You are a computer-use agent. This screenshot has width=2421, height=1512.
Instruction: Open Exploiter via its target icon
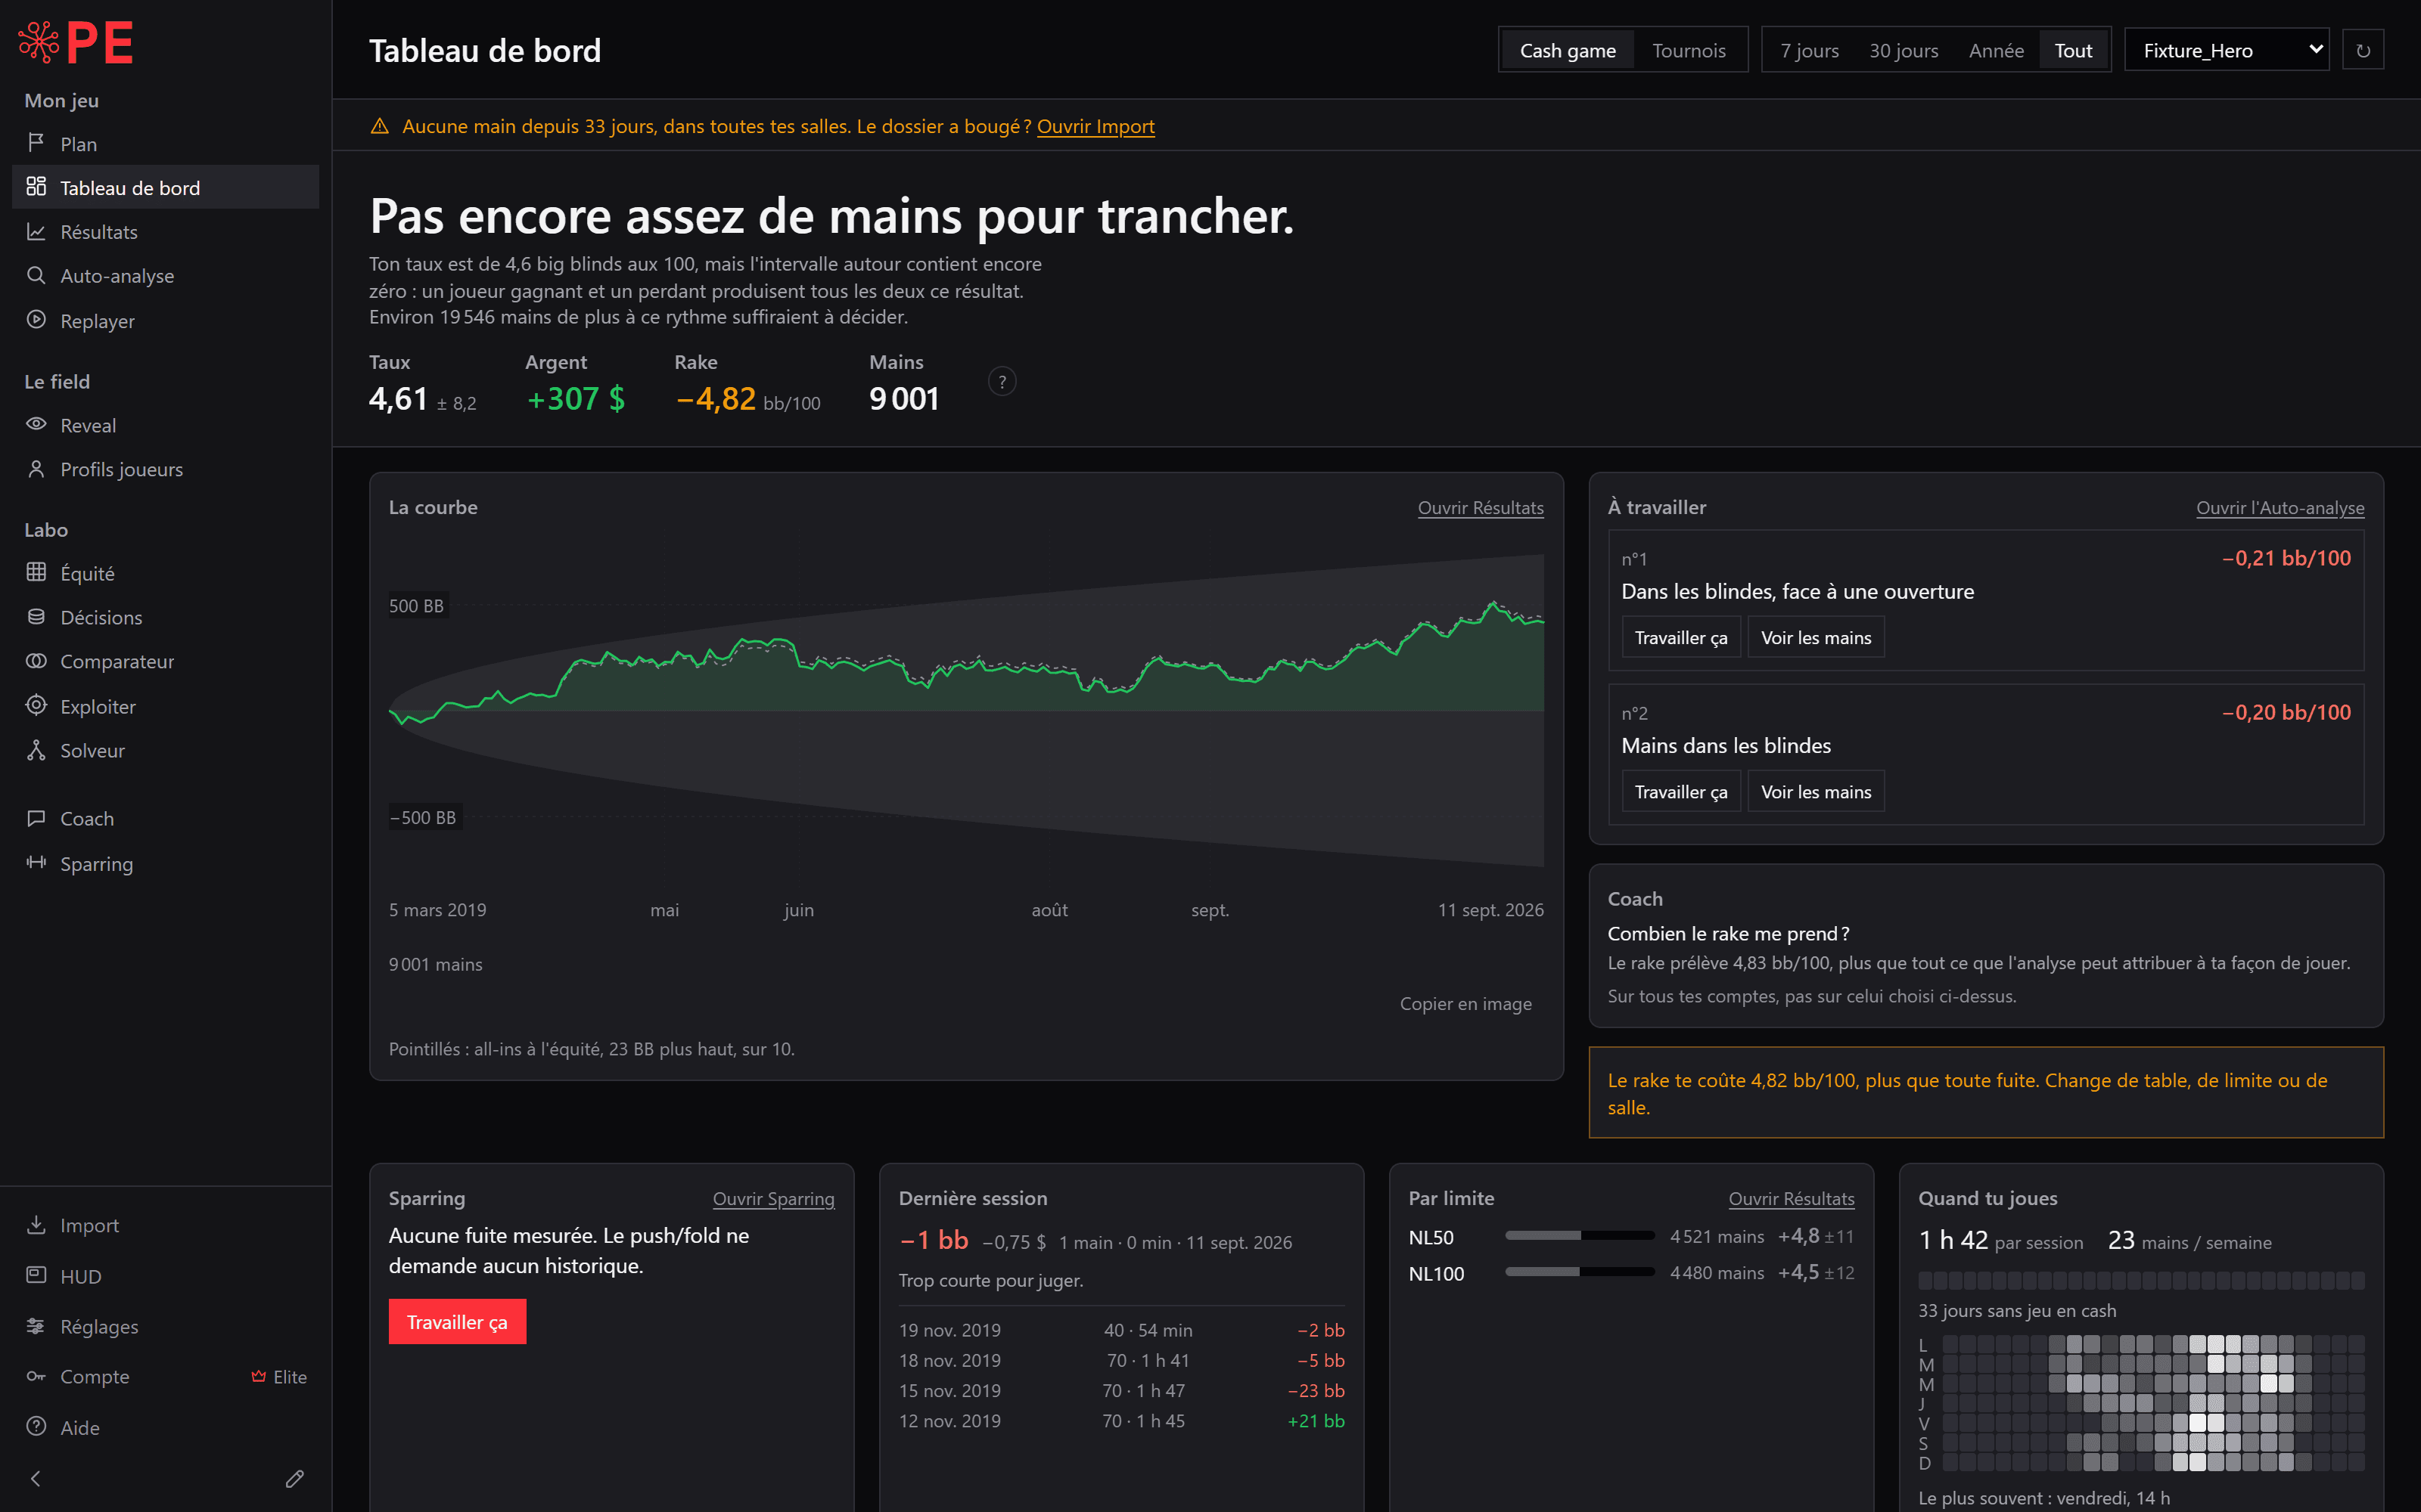[36, 705]
